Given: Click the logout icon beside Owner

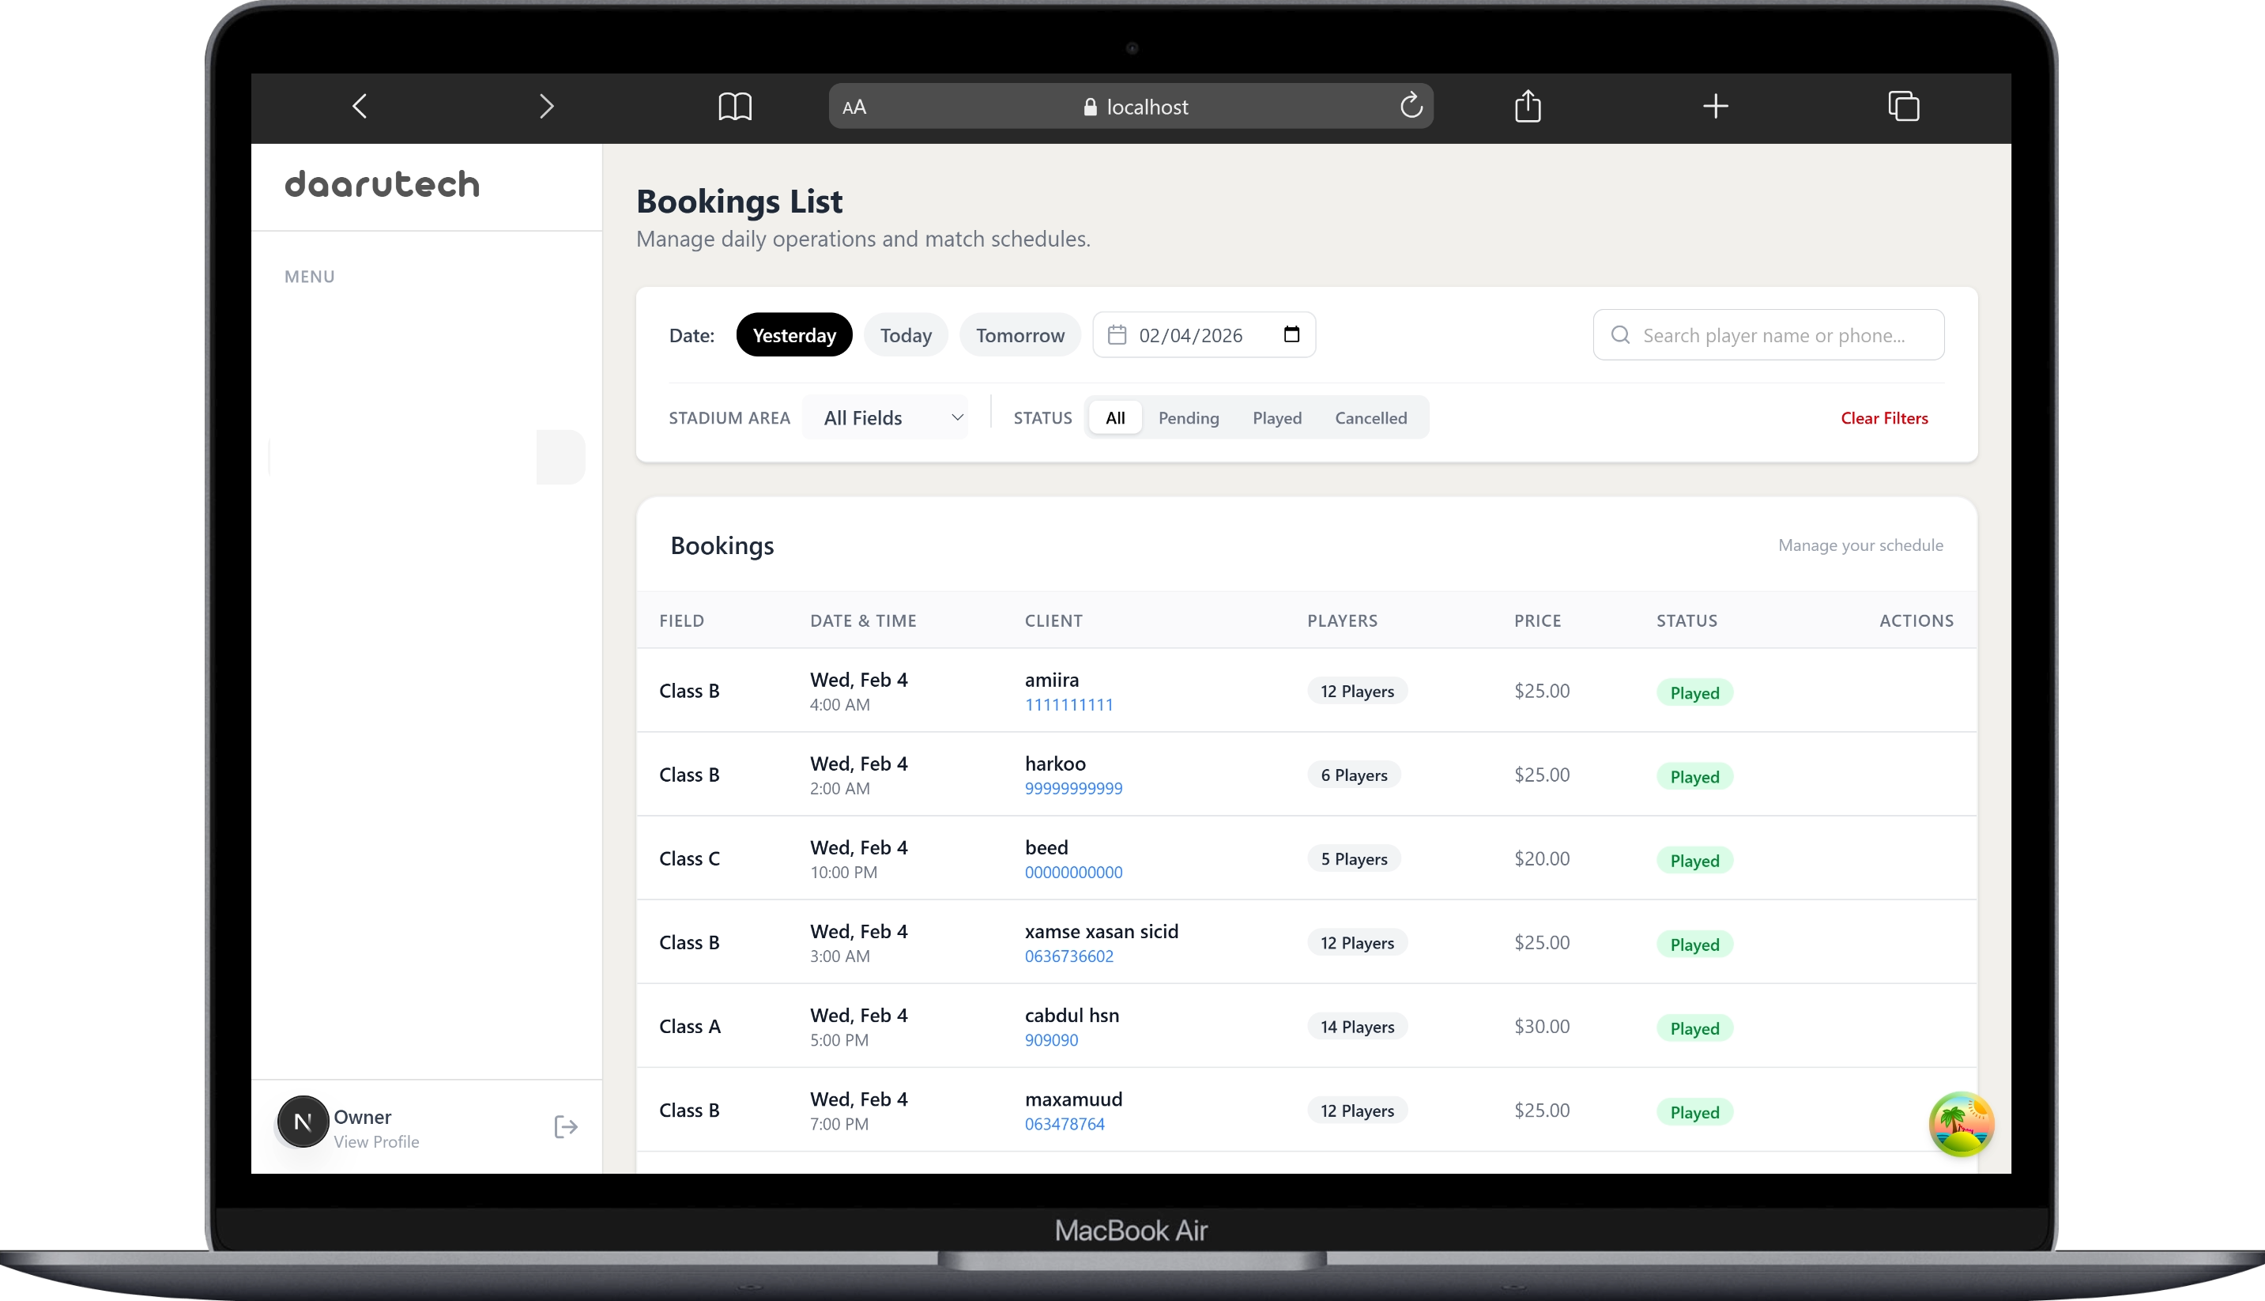Looking at the screenshot, I should coord(565,1127).
